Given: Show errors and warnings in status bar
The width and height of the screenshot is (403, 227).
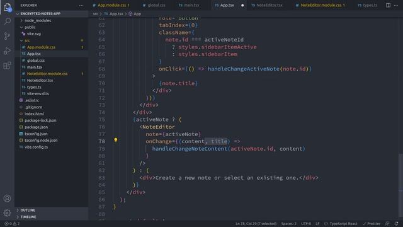Looking at the screenshot, I should (x=12, y=224).
